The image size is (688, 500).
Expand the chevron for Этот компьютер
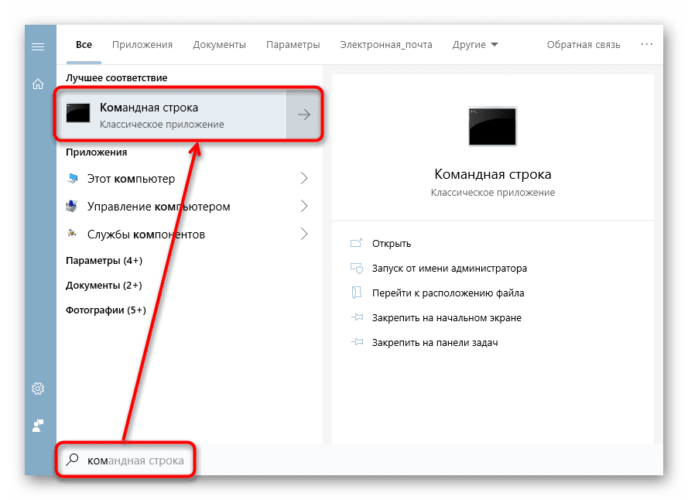304,178
